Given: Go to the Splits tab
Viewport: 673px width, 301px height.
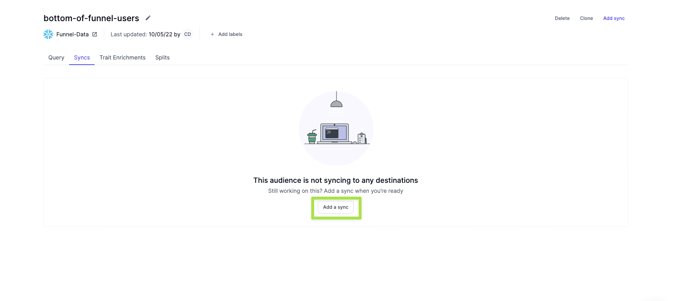Looking at the screenshot, I should tap(162, 57).
